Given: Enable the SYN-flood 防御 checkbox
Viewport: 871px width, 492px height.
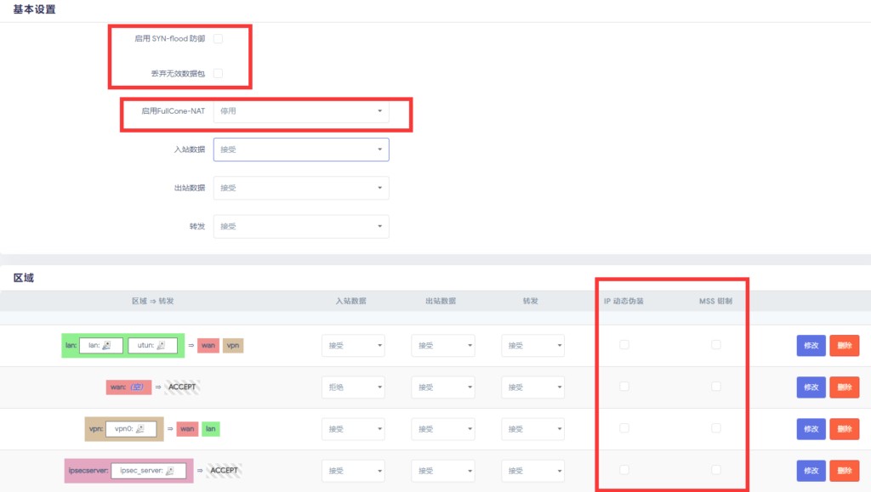Looking at the screenshot, I should coord(218,38).
